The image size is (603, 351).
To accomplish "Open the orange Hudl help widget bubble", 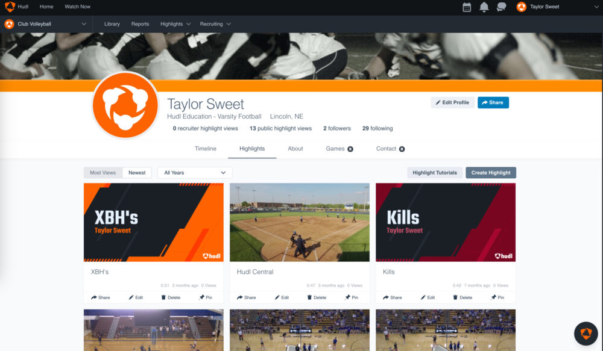I will (x=586, y=333).
